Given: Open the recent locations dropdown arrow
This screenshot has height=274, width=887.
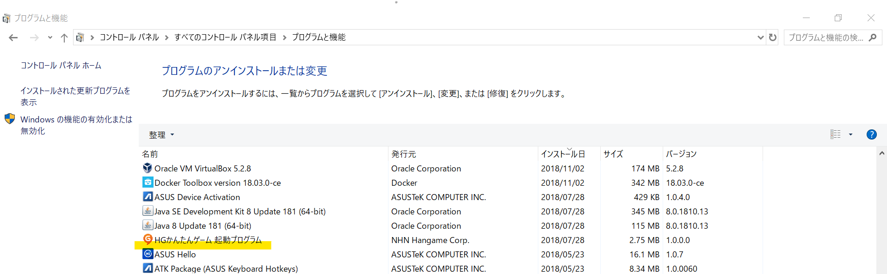Looking at the screenshot, I should pyautogui.click(x=50, y=37).
